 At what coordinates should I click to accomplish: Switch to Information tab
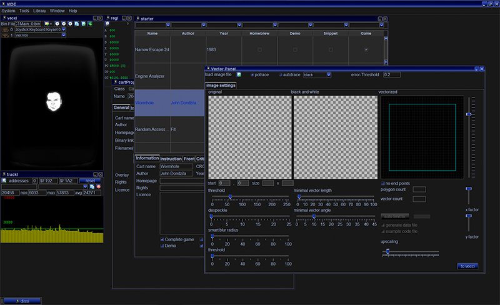click(147, 158)
